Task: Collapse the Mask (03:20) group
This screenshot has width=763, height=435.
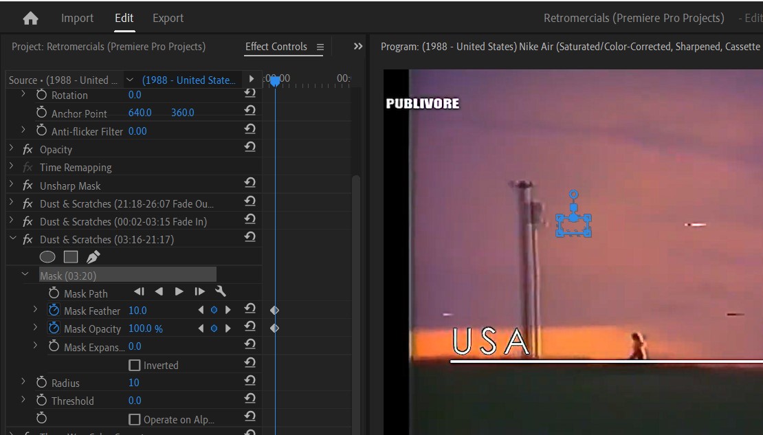Action: [x=25, y=275]
